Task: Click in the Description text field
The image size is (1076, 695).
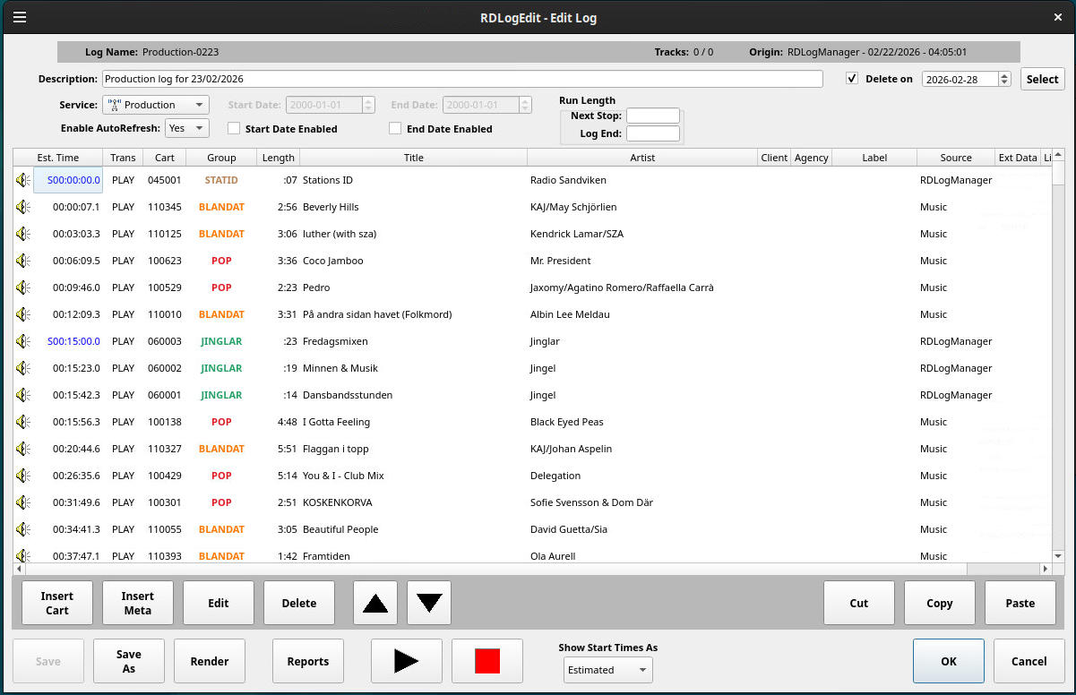Action: (462, 79)
